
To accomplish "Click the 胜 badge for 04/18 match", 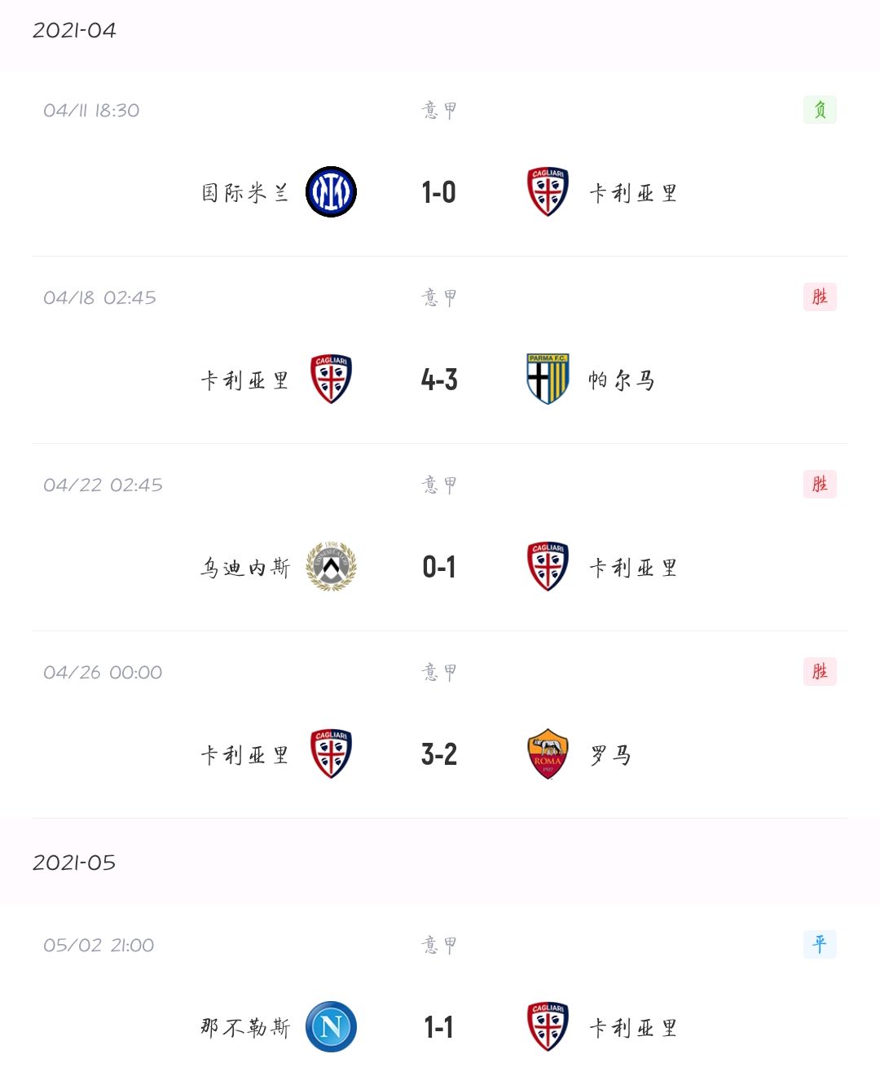I will 820,296.
